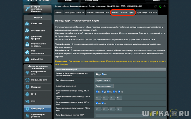Toggle the Вт weekday checkbox
This screenshot has width=191, height=119.
pyautogui.click(x=103, y=92)
